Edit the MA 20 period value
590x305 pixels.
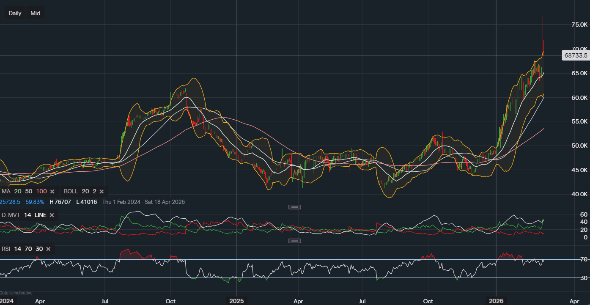pos(18,191)
